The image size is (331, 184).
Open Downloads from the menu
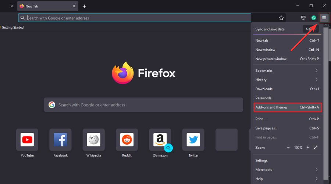[x=287, y=89]
